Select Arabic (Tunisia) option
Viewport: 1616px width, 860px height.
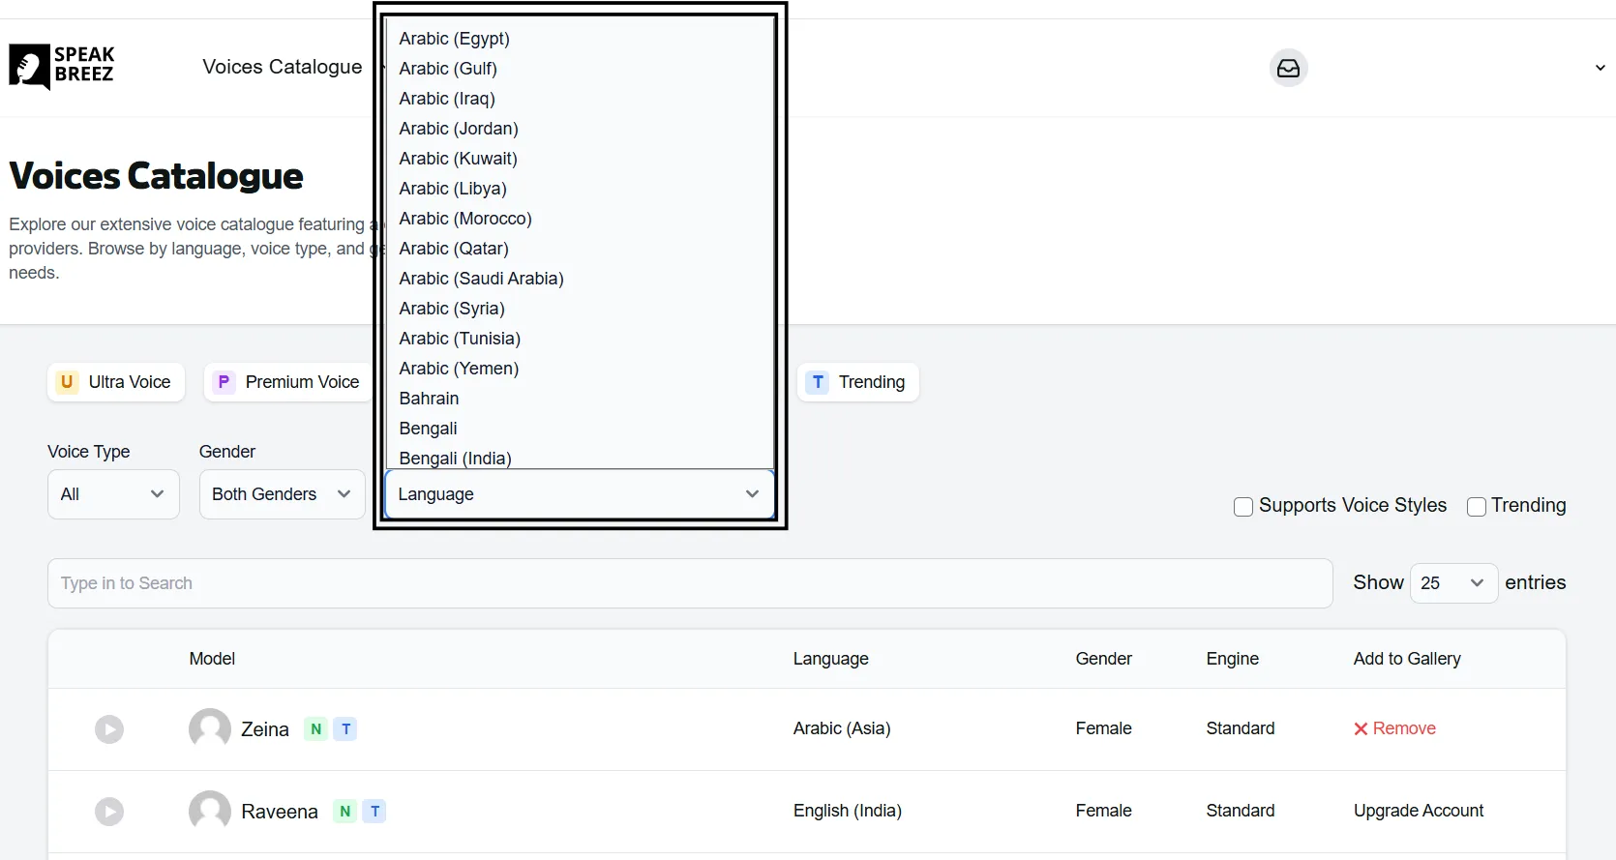tap(580, 339)
